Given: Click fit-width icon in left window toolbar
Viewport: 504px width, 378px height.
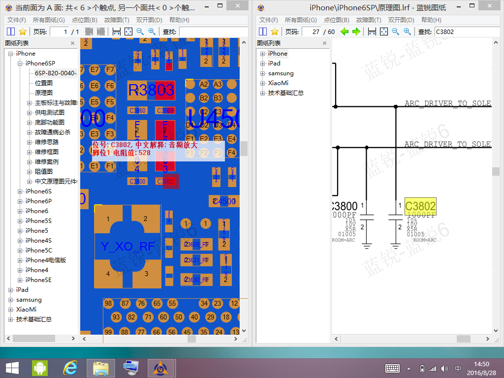Looking at the screenshot, I should 116,31.
